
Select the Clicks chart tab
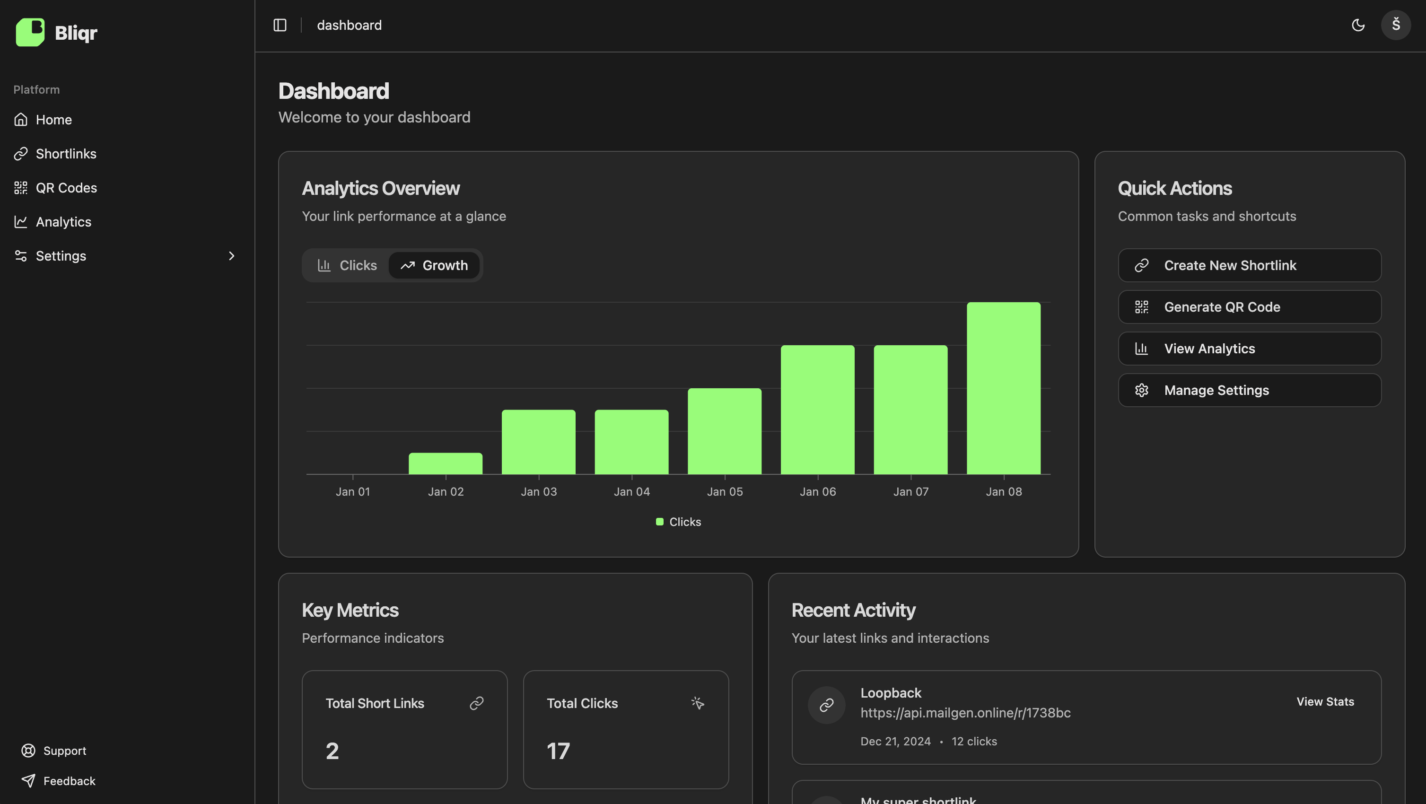[x=347, y=265]
